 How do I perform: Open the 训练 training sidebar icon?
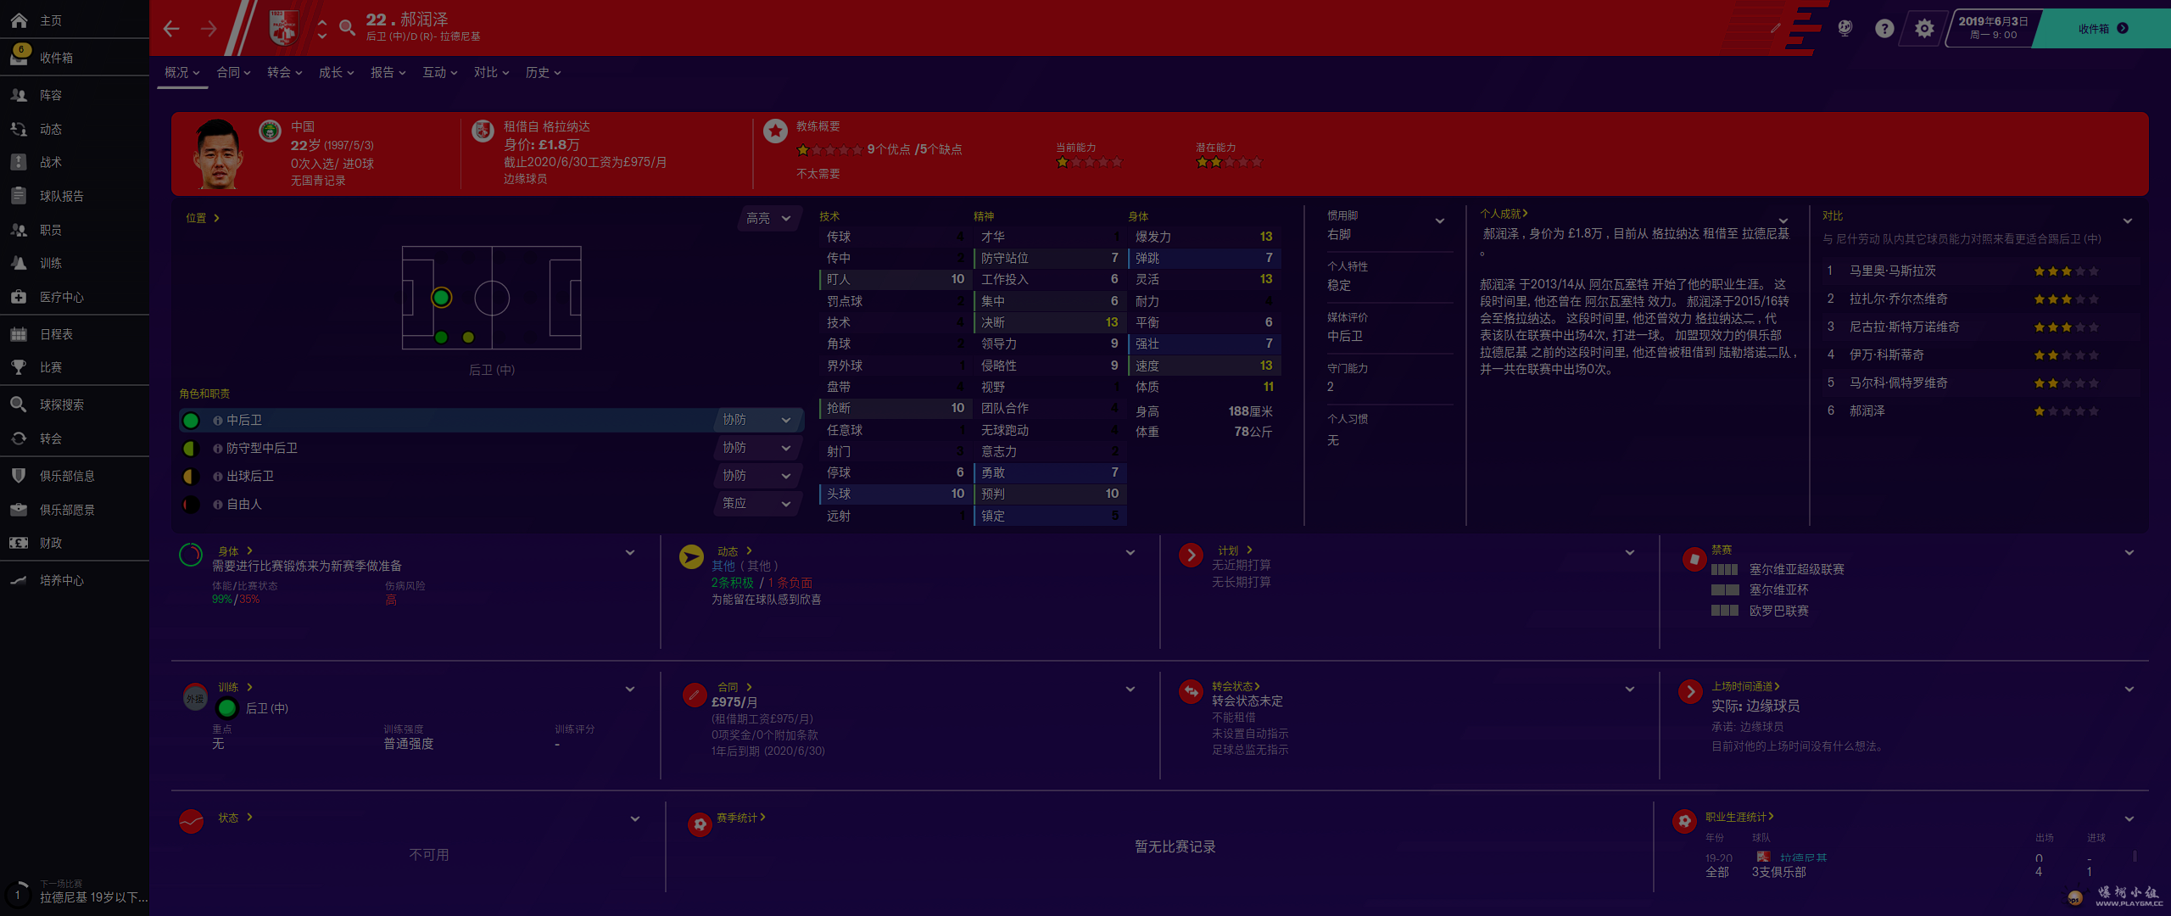[x=19, y=263]
